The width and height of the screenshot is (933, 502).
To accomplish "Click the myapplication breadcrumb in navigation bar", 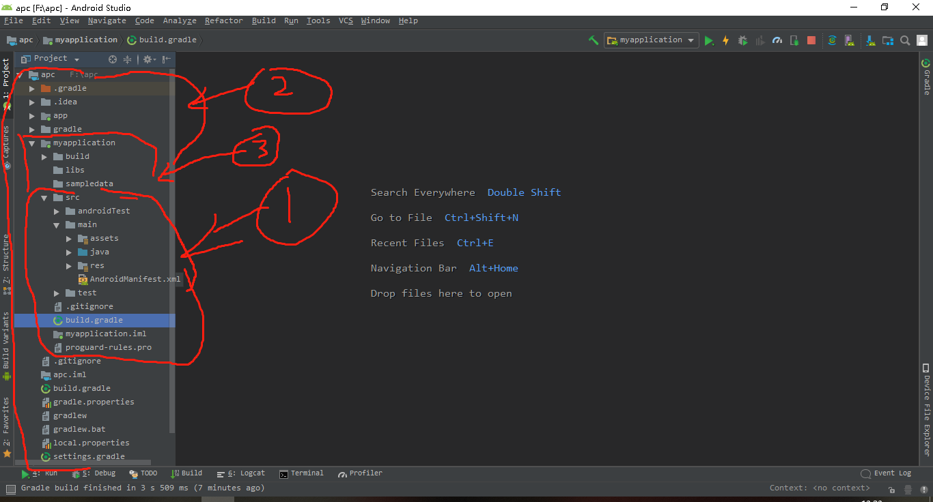I will coord(80,40).
